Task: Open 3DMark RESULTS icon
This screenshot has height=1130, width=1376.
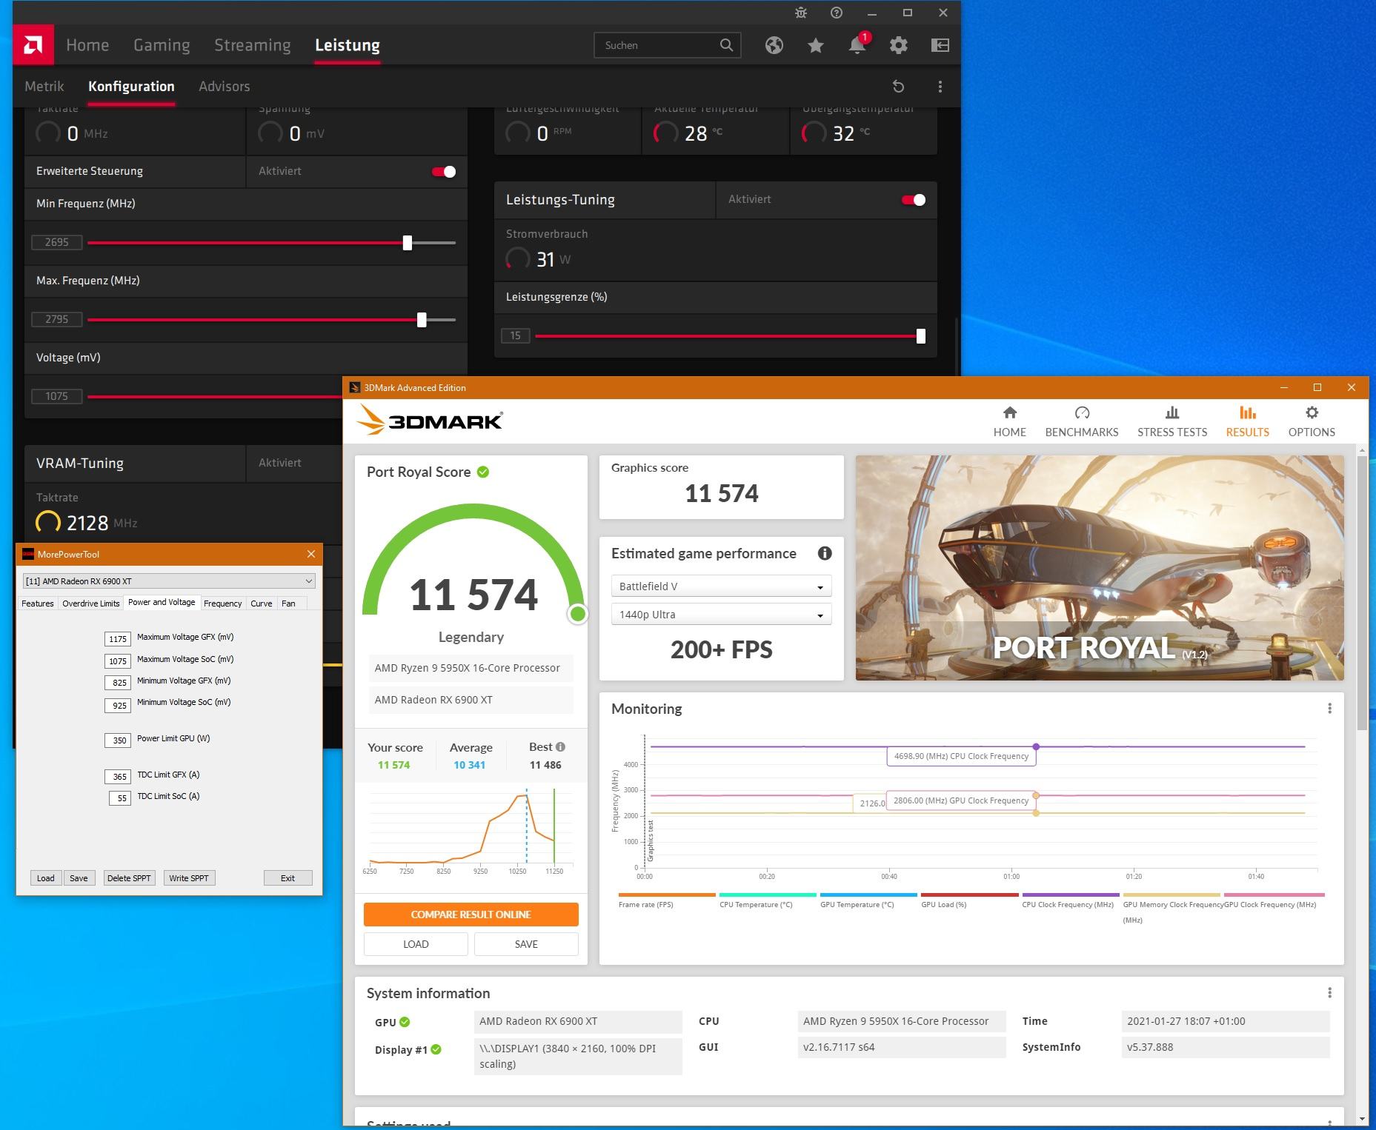Action: point(1248,413)
